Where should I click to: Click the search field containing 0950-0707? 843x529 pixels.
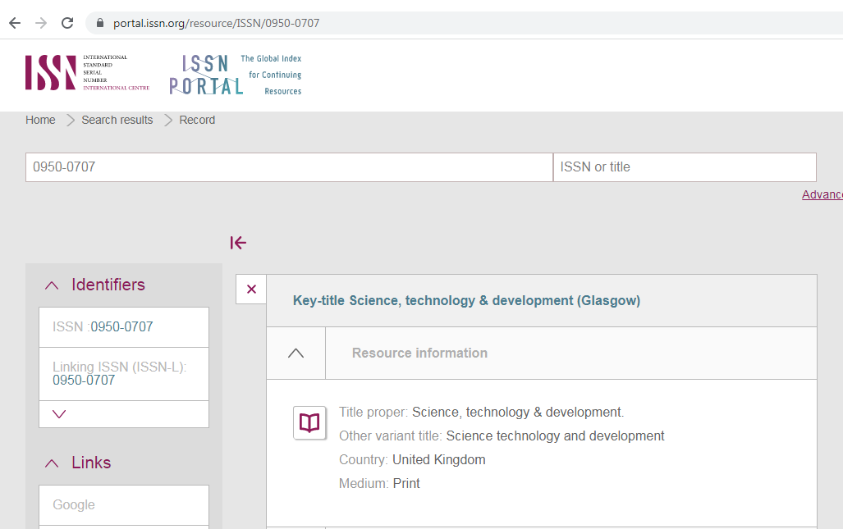click(x=289, y=167)
